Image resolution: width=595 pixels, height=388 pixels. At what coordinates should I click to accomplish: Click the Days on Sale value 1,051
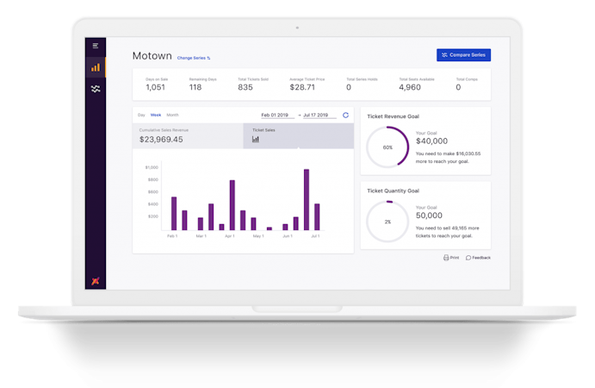[x=156, y=87]
